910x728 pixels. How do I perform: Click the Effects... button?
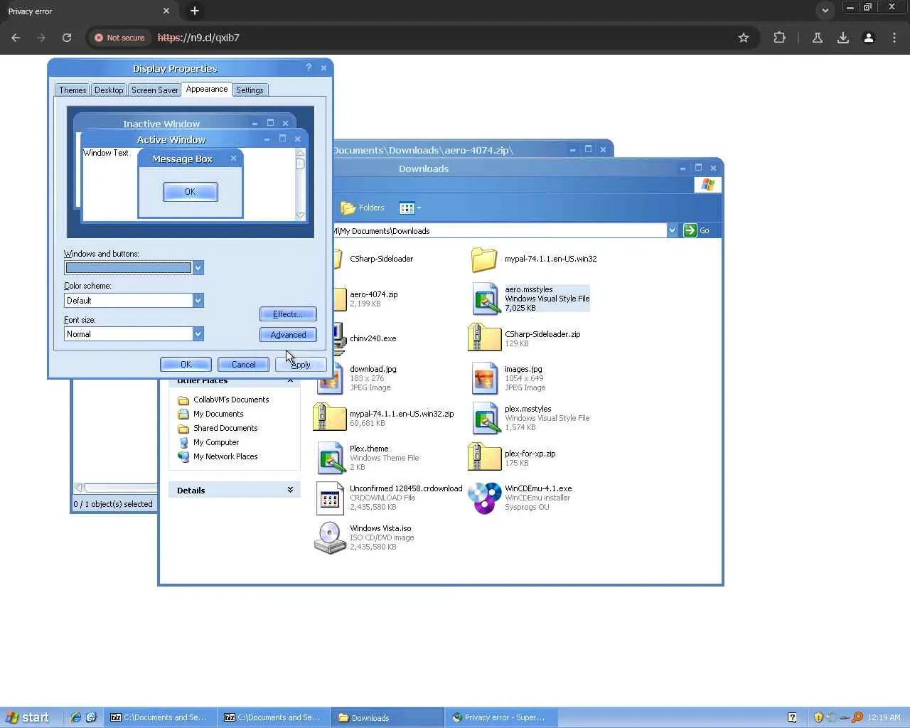point(288,314)
